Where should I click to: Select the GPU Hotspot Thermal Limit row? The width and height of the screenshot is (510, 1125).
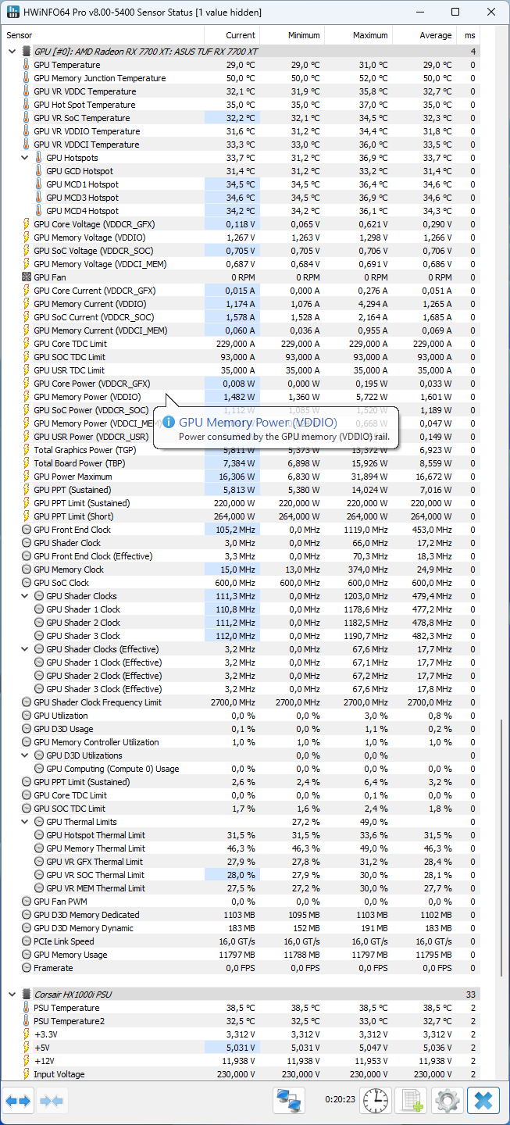[242, 835]
